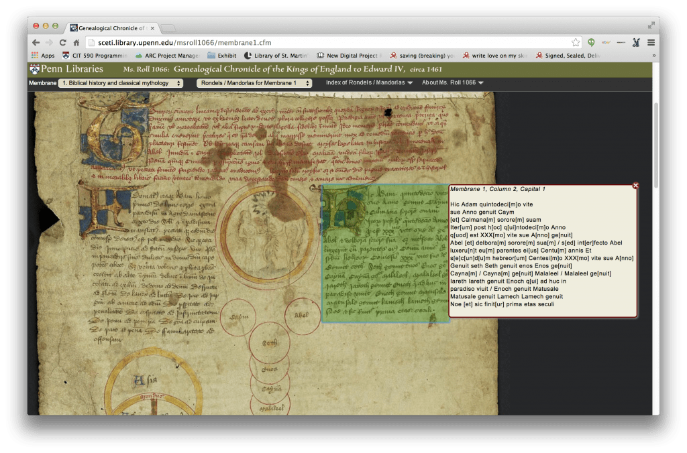
Task: Reload the page with the refresh icon
Action: (x=62, y=42)
